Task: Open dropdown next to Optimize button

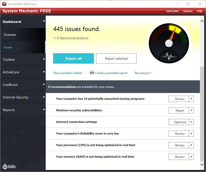Action: coord(191,122)
